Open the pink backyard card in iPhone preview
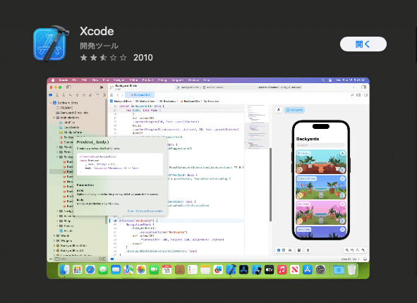This screenshot has width=417, height=303. 321,213
